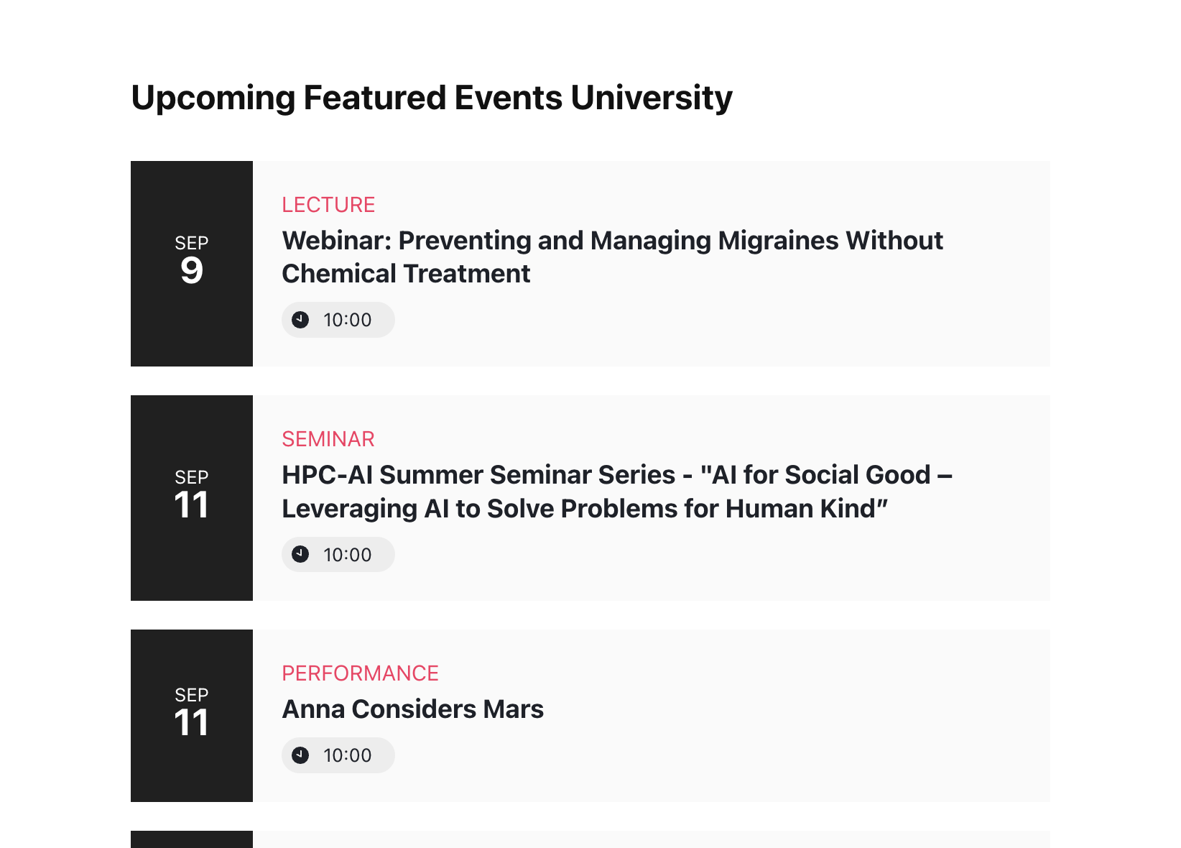The height and width of the screenshot is (848, 1181).
Task: Click the partially visible date tile at bottom
Action: point(191,841)
